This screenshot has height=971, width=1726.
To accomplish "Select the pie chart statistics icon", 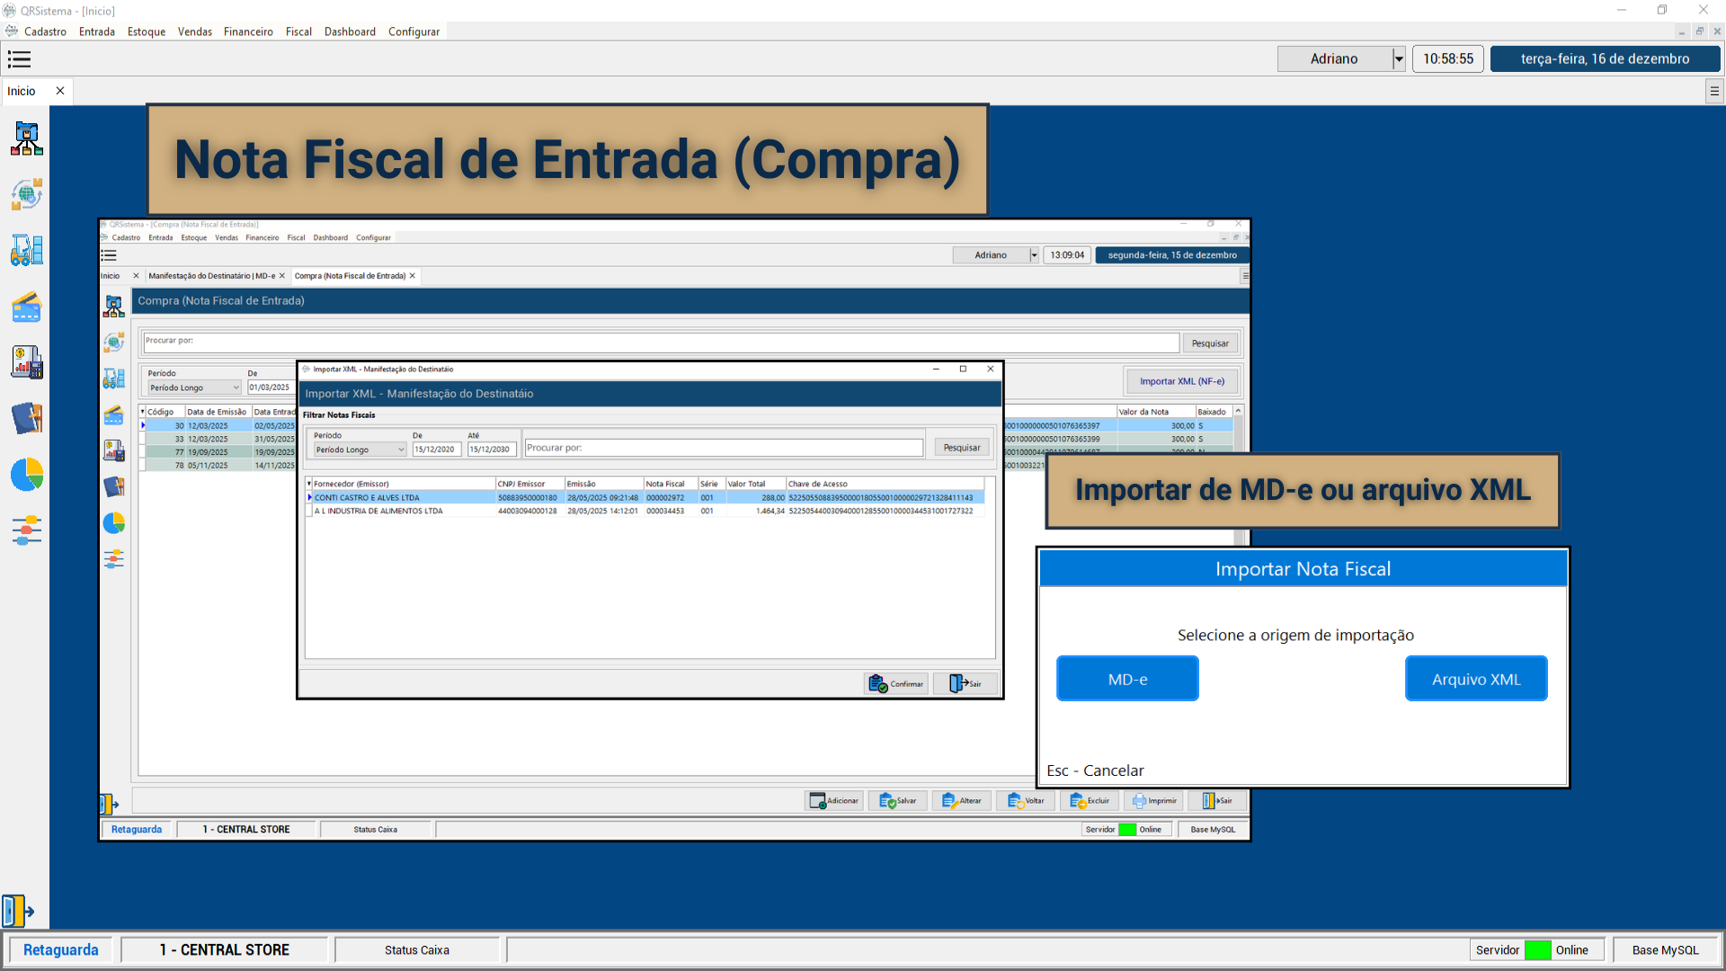I will tap(27, 476).
